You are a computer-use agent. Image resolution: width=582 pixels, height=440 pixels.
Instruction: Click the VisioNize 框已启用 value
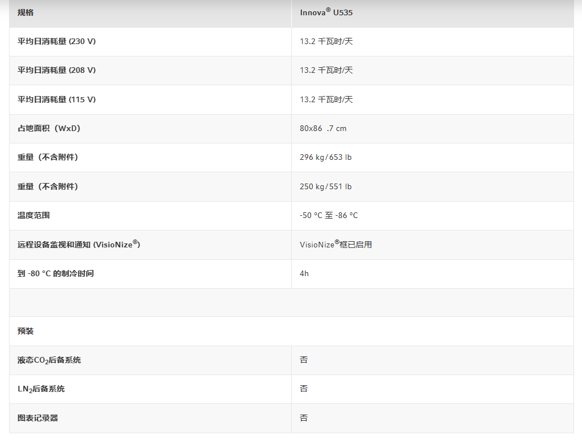coord(336,244)
